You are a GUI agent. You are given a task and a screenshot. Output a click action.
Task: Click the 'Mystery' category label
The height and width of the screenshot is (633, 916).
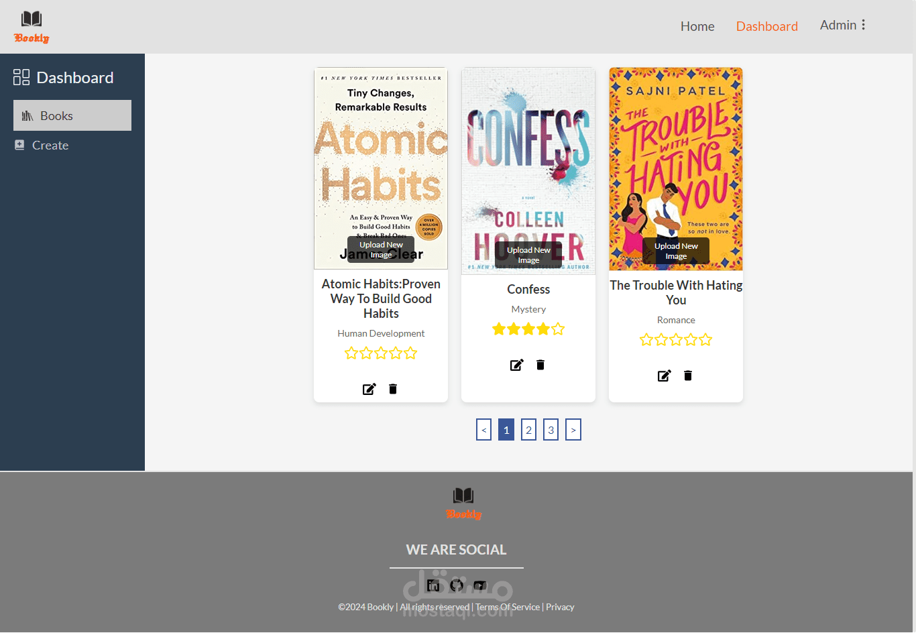pyautogui.click(x=528, y=309)
